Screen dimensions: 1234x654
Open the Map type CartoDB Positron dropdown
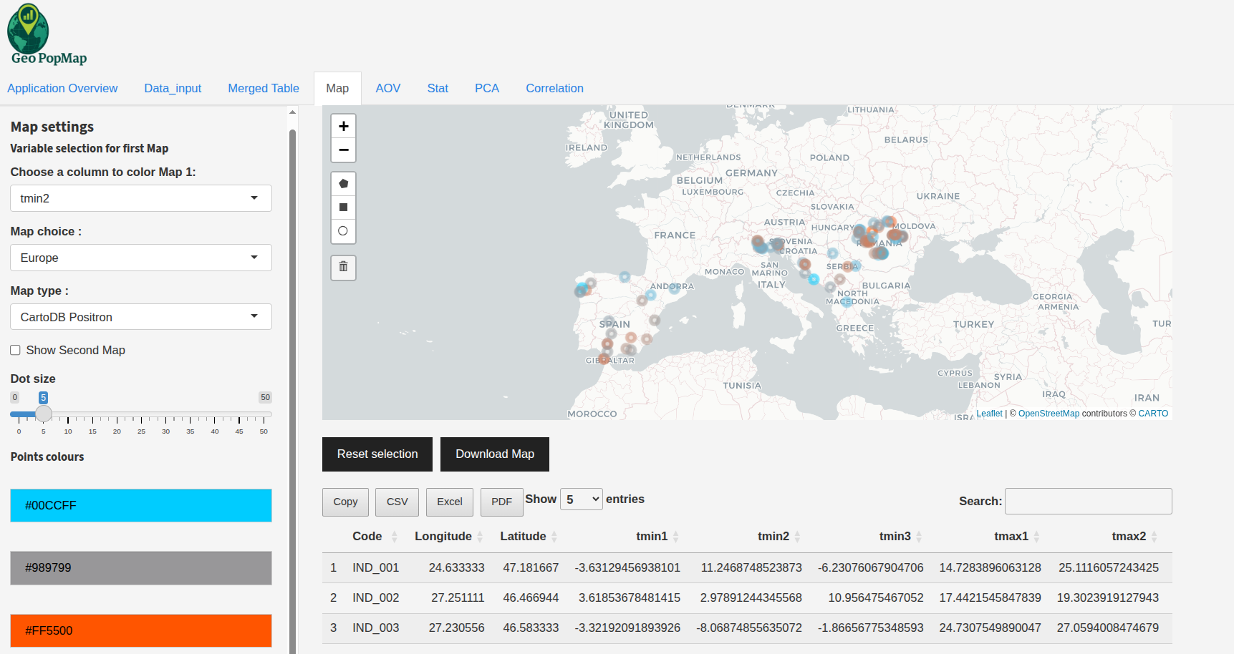pyautogui.click(x=141, y=317)
